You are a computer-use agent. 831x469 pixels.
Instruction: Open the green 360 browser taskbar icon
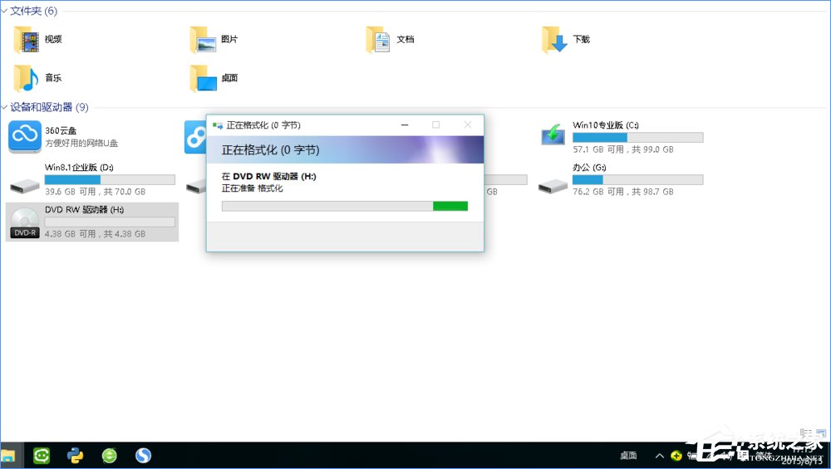coord(109,455)
